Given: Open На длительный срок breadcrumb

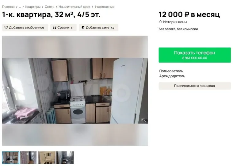Looking at the screenshot, I should click(74, 7).
